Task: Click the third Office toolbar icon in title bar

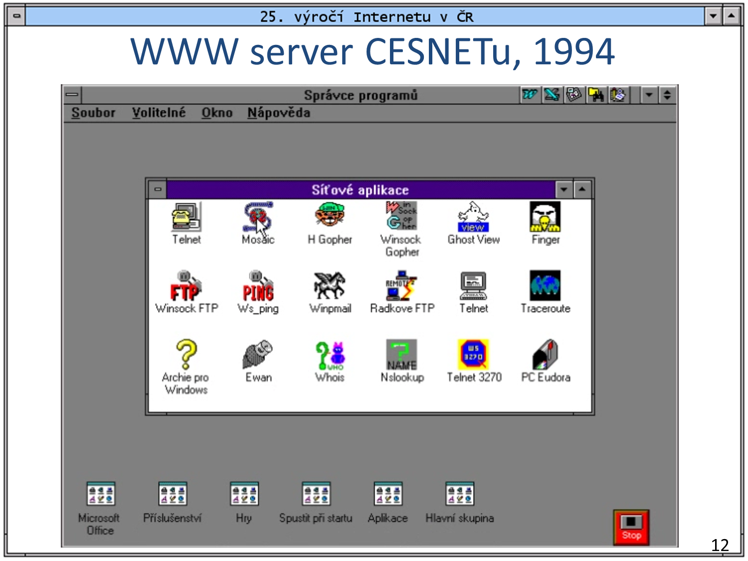Action: (x=573, y=94)
